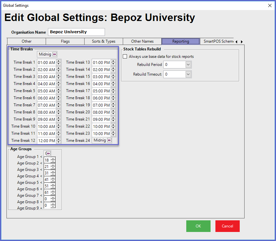Viewport: 276px width, 241px height.
Task: Increase Time Break 13 with up spinner
Action: 113,61
